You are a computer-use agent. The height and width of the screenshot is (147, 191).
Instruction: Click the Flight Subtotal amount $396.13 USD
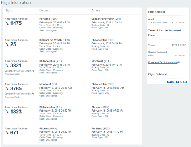[x=177, y=82]
